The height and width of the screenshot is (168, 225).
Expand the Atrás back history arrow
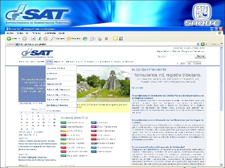click(x=19, y=39)
